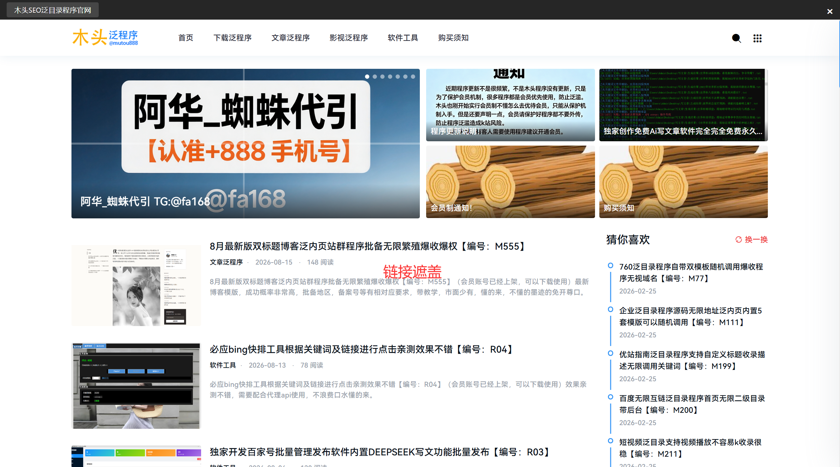Screen dimensions: 840x467
Task: Open the nine-dot grid menu icon
Action: click(x=757, y=38)
